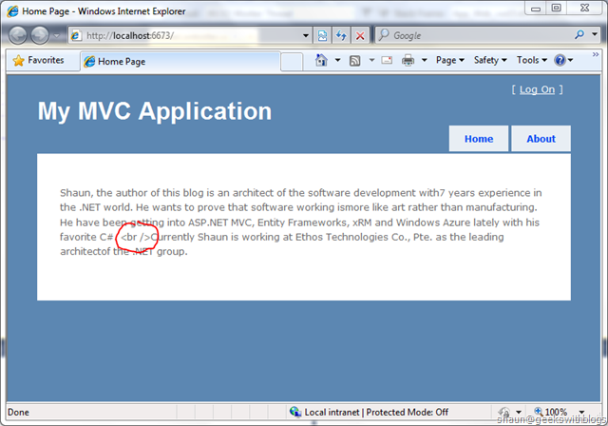Follow the Log On link

pos(537,89)
